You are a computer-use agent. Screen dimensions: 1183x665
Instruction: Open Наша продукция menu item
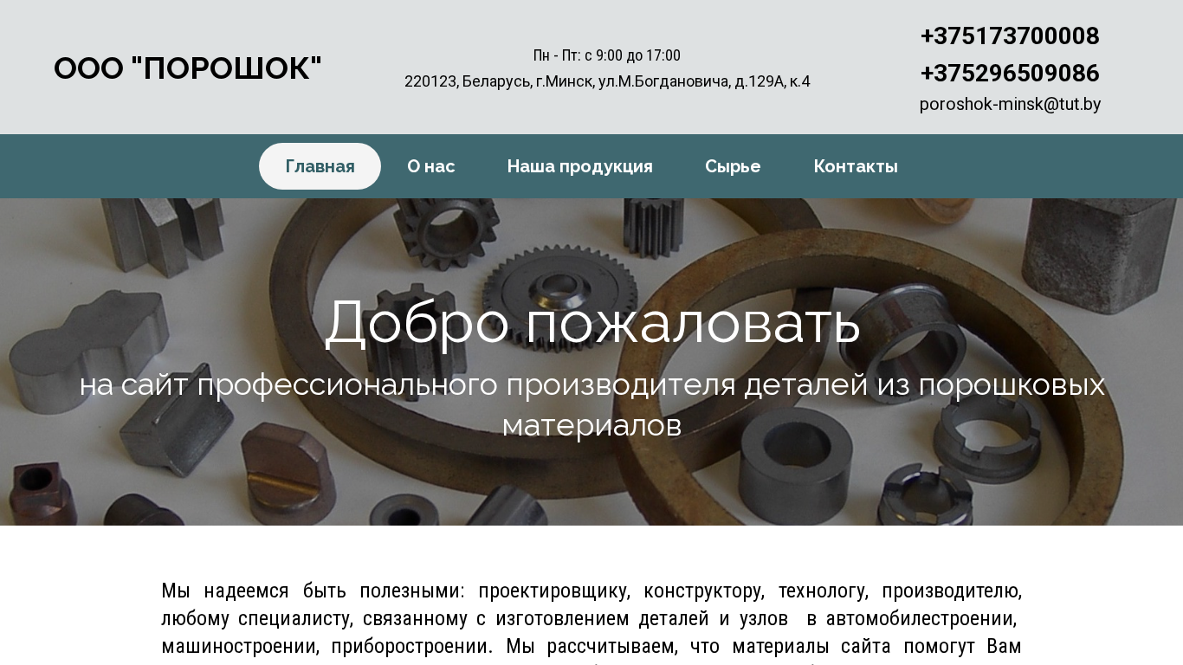coord(580,166)
